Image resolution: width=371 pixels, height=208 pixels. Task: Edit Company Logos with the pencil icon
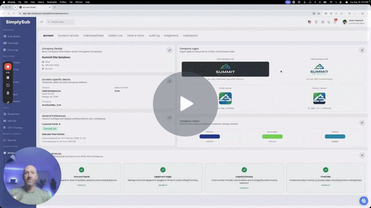[x=362, y=50]
